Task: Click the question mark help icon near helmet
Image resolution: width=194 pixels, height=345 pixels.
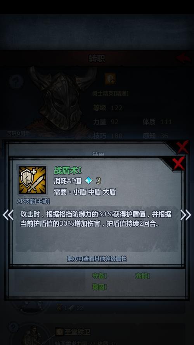Action: click(x=16, y=82)
